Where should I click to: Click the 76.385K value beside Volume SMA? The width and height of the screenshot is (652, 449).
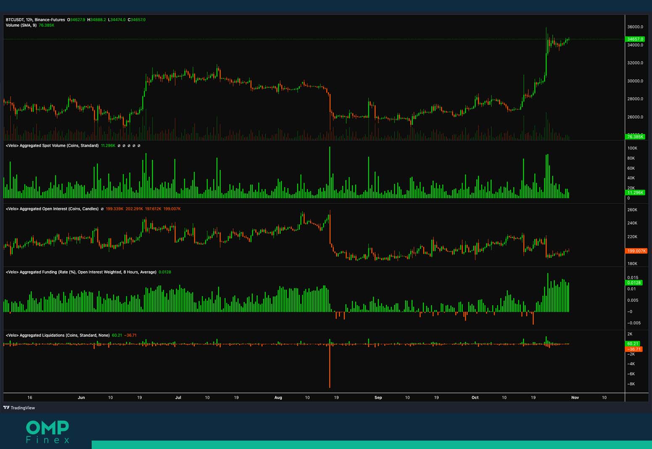(47, 25)
